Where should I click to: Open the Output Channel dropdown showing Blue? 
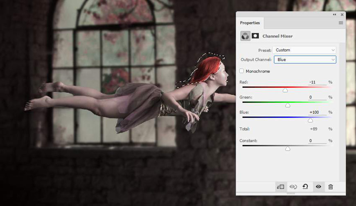305,60
